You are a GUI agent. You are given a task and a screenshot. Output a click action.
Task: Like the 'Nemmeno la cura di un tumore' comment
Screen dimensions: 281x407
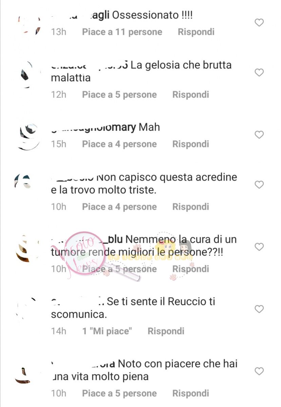[259, 247]
